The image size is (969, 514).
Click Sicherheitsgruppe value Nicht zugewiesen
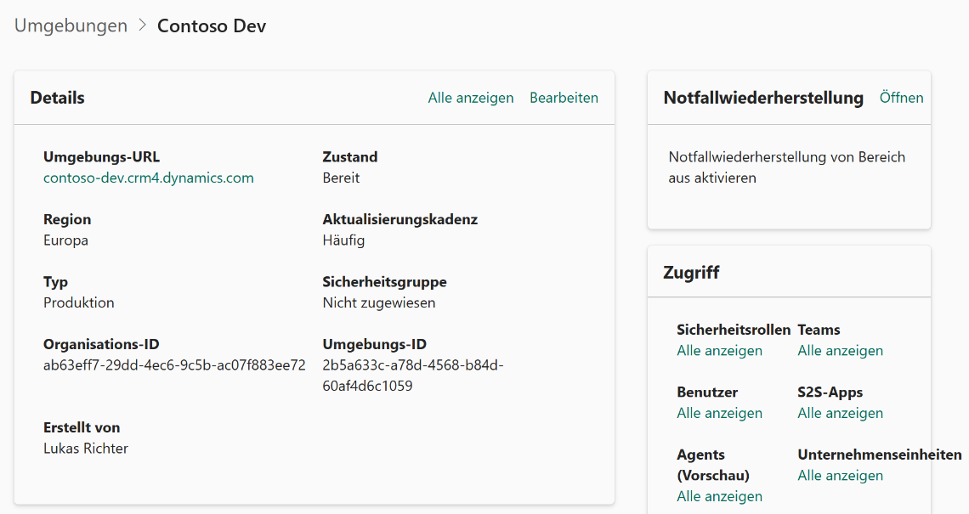pyautogui.click(x=379, y=302)
